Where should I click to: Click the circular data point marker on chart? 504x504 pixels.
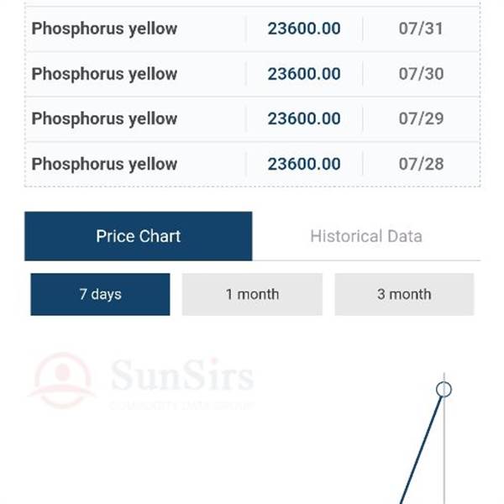(444, 390)
